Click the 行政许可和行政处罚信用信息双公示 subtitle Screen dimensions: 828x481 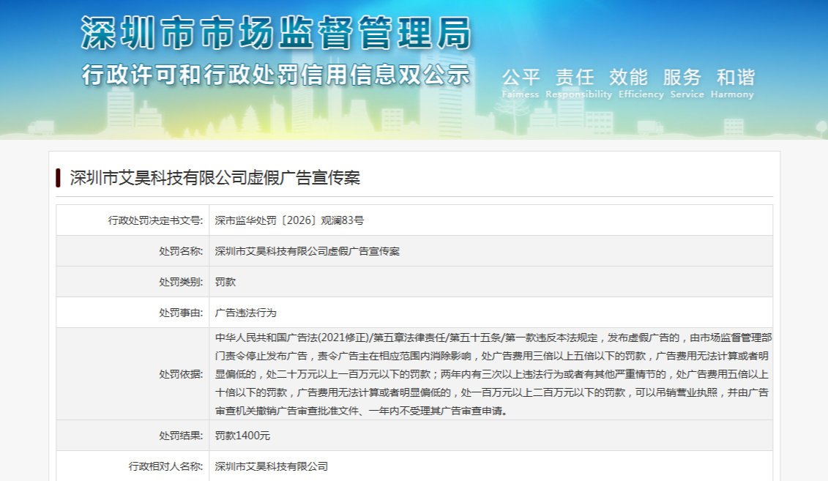click(276, 75)
